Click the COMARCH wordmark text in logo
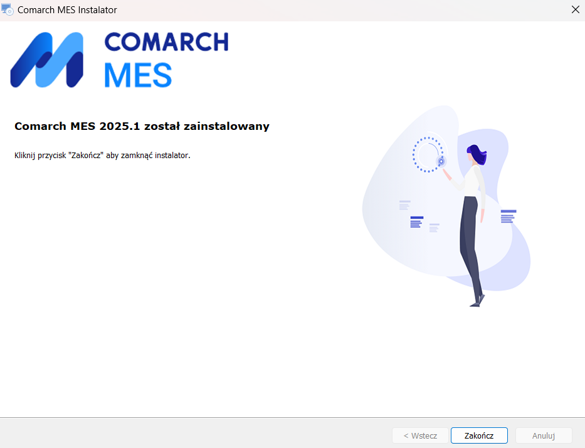This screenshot has width=585, height=448. 166,42
